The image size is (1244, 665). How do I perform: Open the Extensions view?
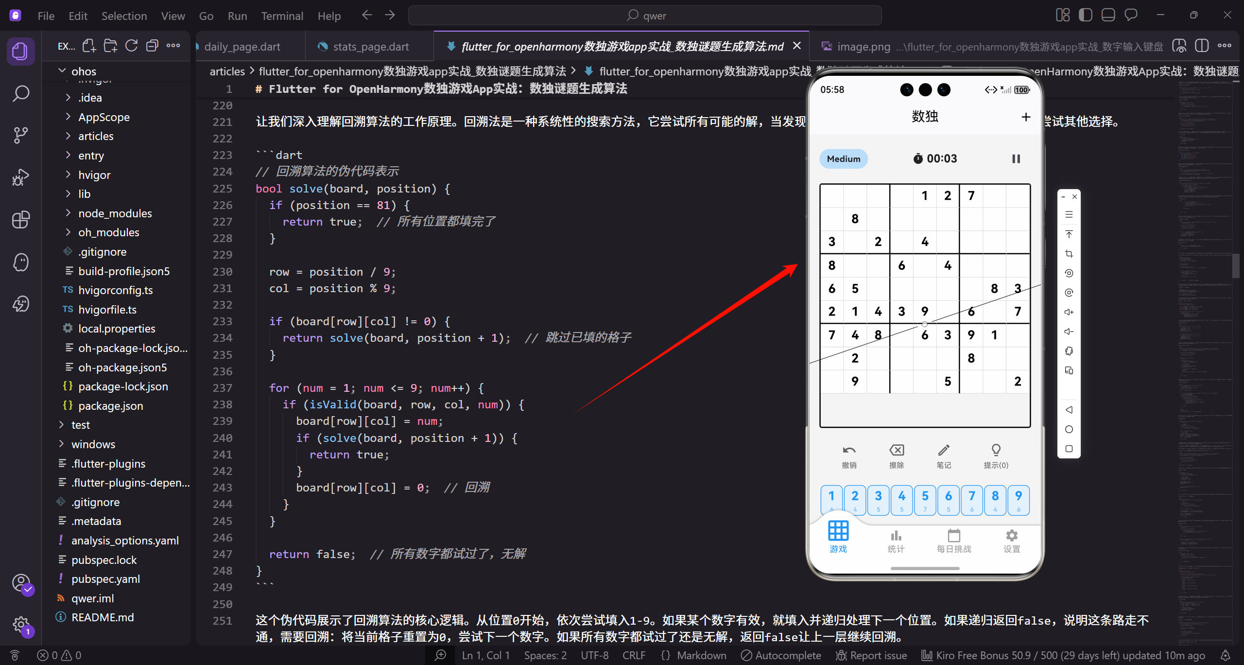pyautogui.click(x=20, y=220)
